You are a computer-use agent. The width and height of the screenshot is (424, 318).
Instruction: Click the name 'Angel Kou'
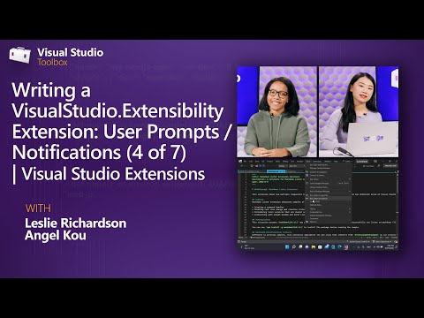pos(56,235)
